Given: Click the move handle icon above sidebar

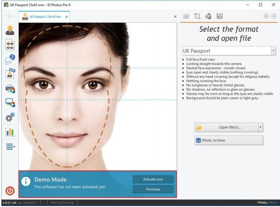Looking at the screenshot, I should [x=10, y=16].
